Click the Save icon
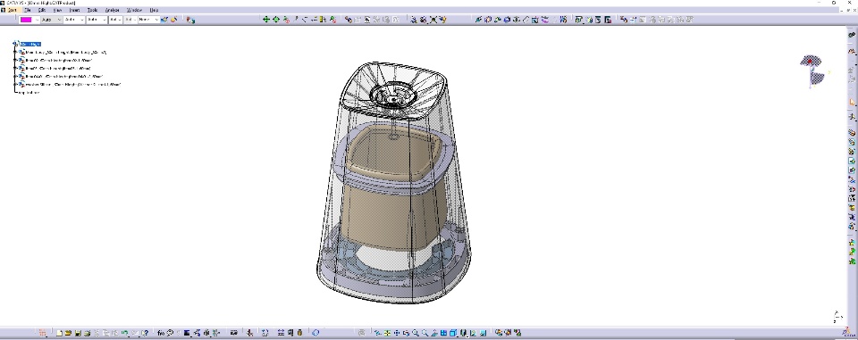The width and height of the screenshot is (858, 340). click(78, 332)
